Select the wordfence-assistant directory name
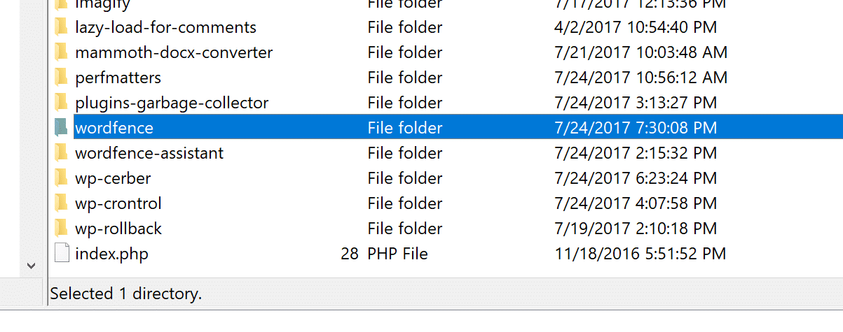Viewport: 843px width, 332px height. (149, 153)
